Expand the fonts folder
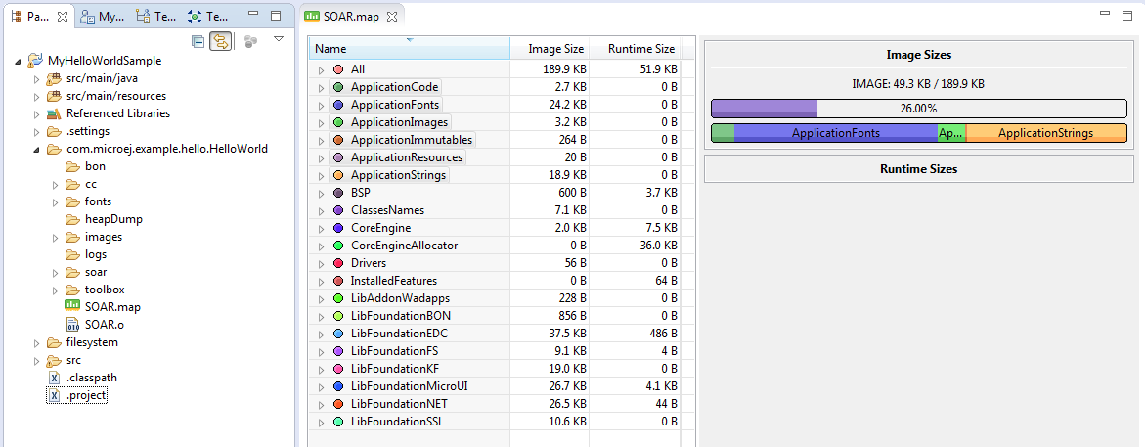The width and height of the screenshot is (1145, 447). point(56,201)
